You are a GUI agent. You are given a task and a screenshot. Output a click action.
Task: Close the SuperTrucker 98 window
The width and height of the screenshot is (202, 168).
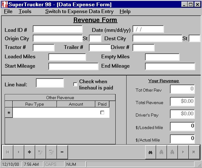197,4
